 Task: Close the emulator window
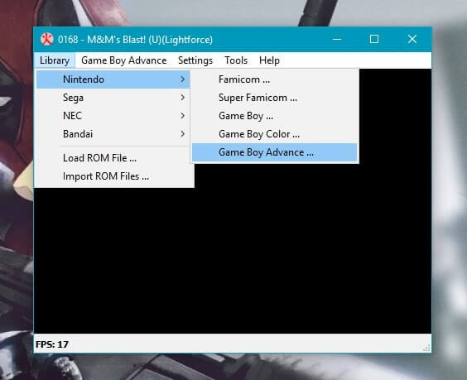point(412,39)
